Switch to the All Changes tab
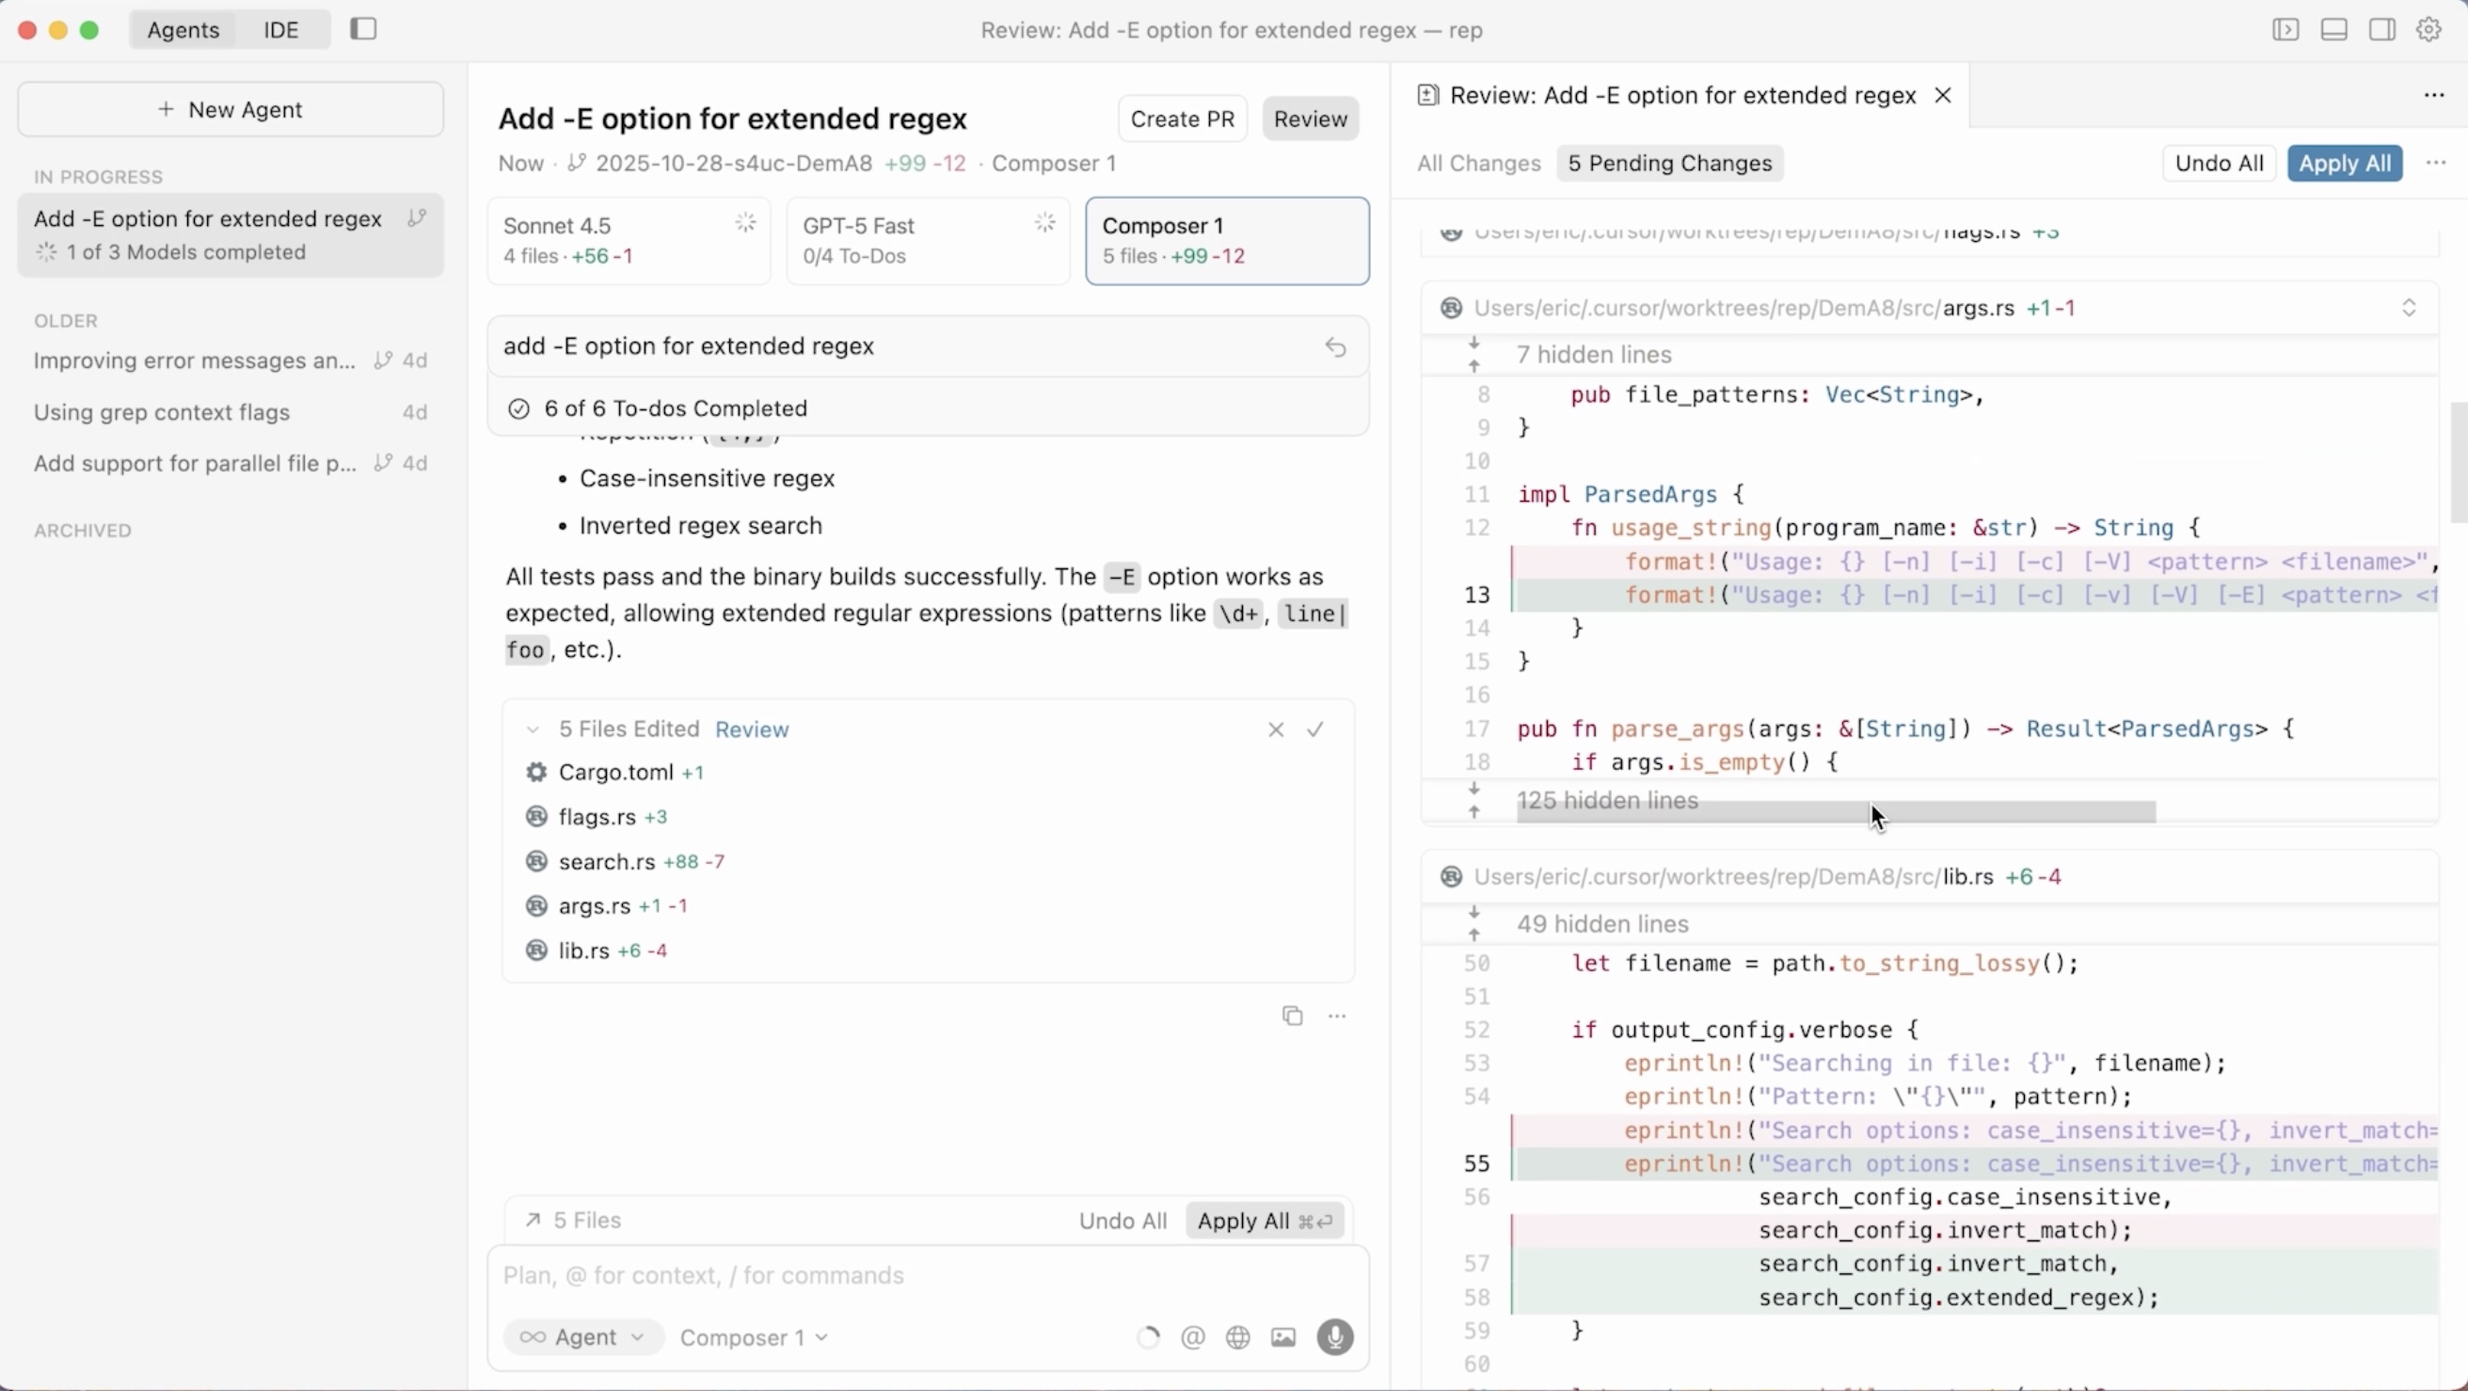Screen dimensions: 2468x1391 pos(1478,164)
